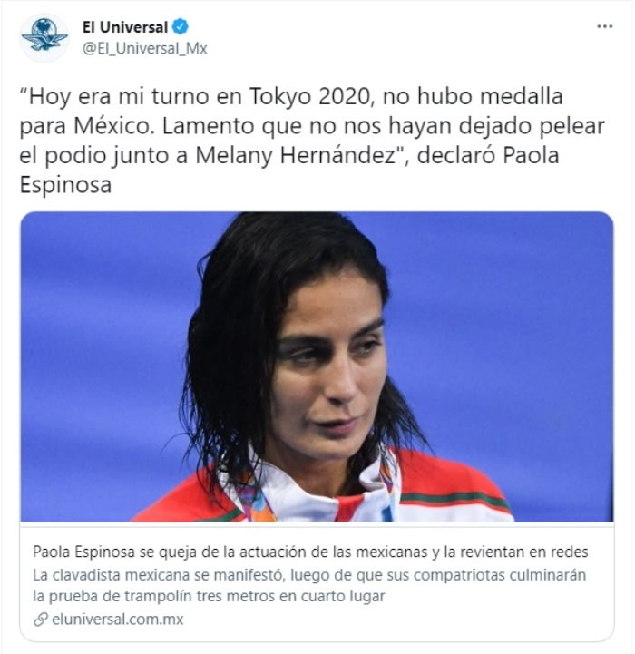Click the blue verified badge
This screenshot has height=654, width=635.
(x=181, y=26)
